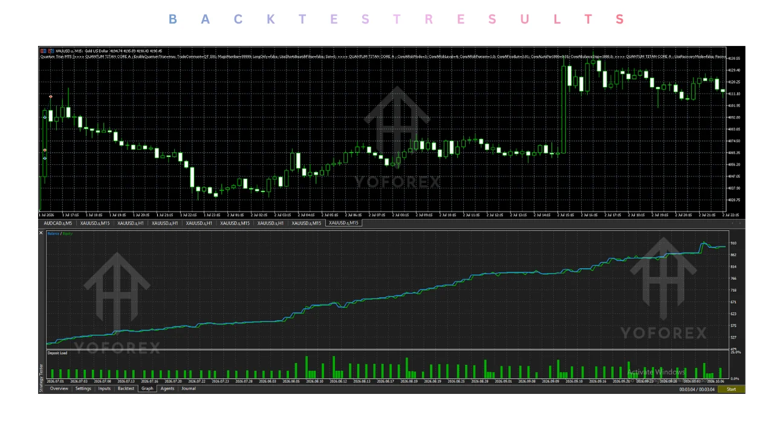The height and width of the screenshot is (435, 774).
Task: Open the Overview tab in Strategy Tester
Action: [59, 388]
